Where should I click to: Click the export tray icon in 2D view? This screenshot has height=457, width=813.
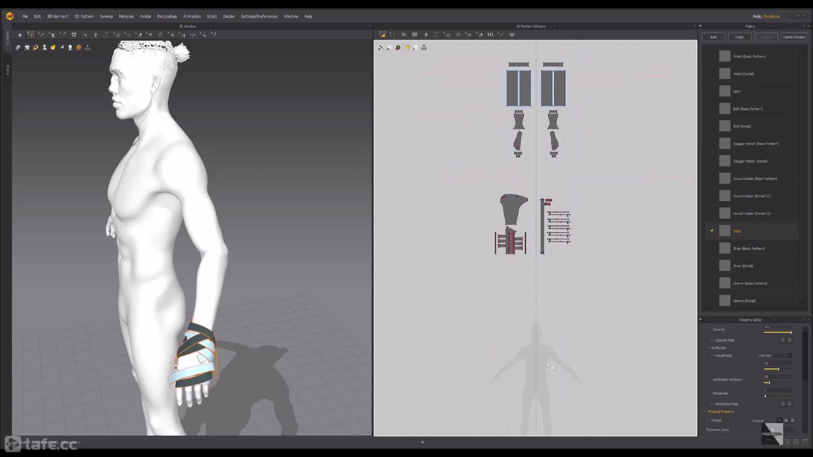pyautogui.click(x=424, y=47)
